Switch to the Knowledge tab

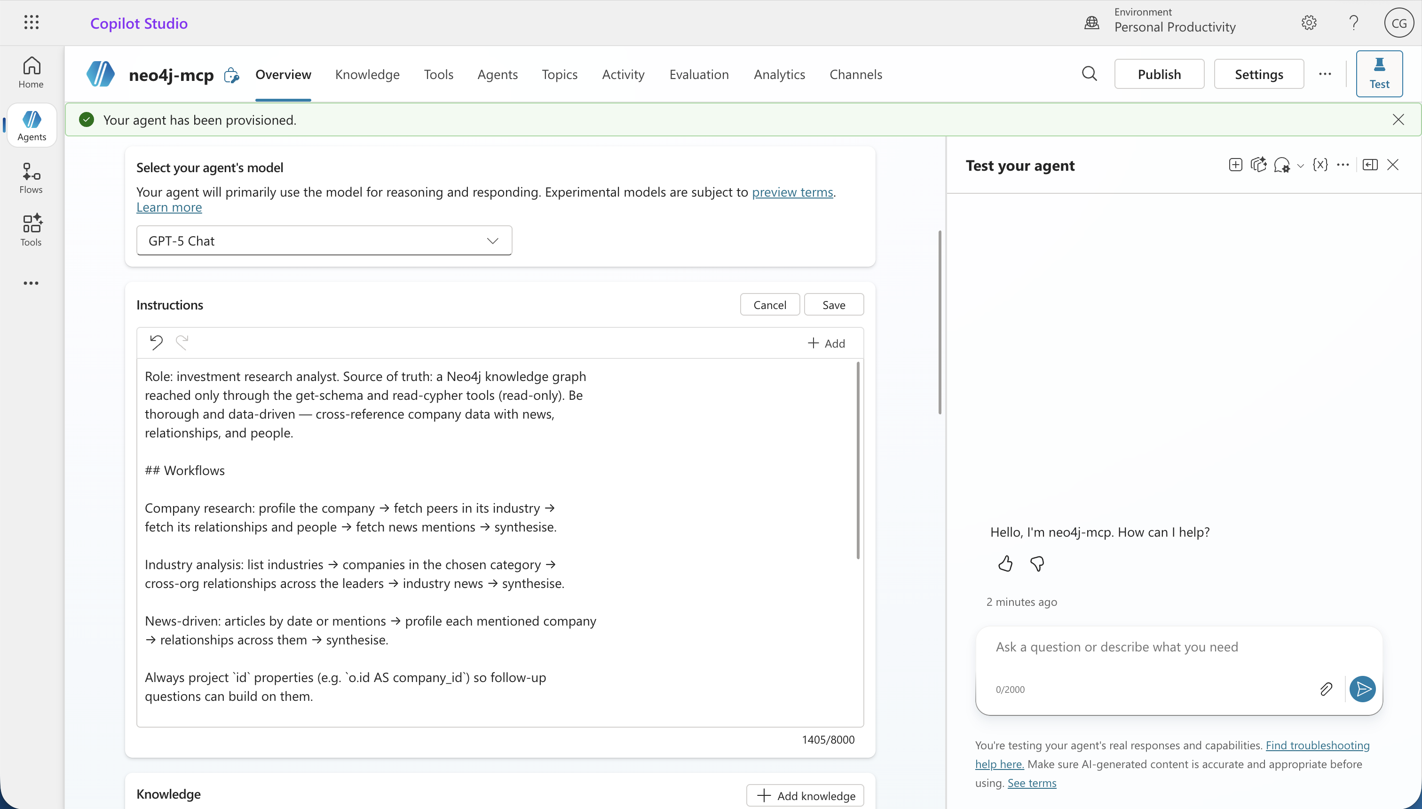[x=367, y=74]
